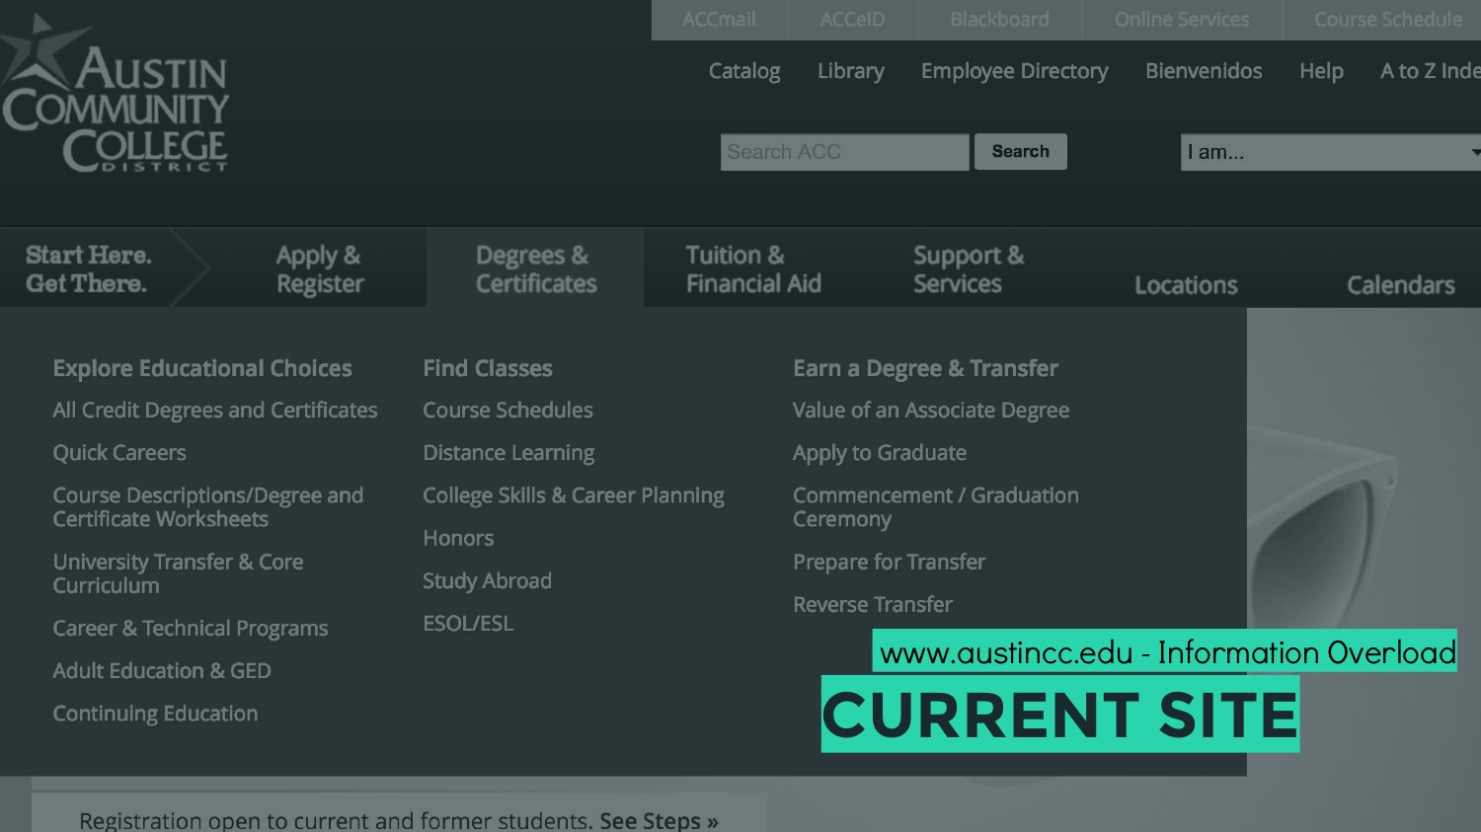Open the A to Z Index
This screenshot has width=1481, height=832.
coord(1430,71)
